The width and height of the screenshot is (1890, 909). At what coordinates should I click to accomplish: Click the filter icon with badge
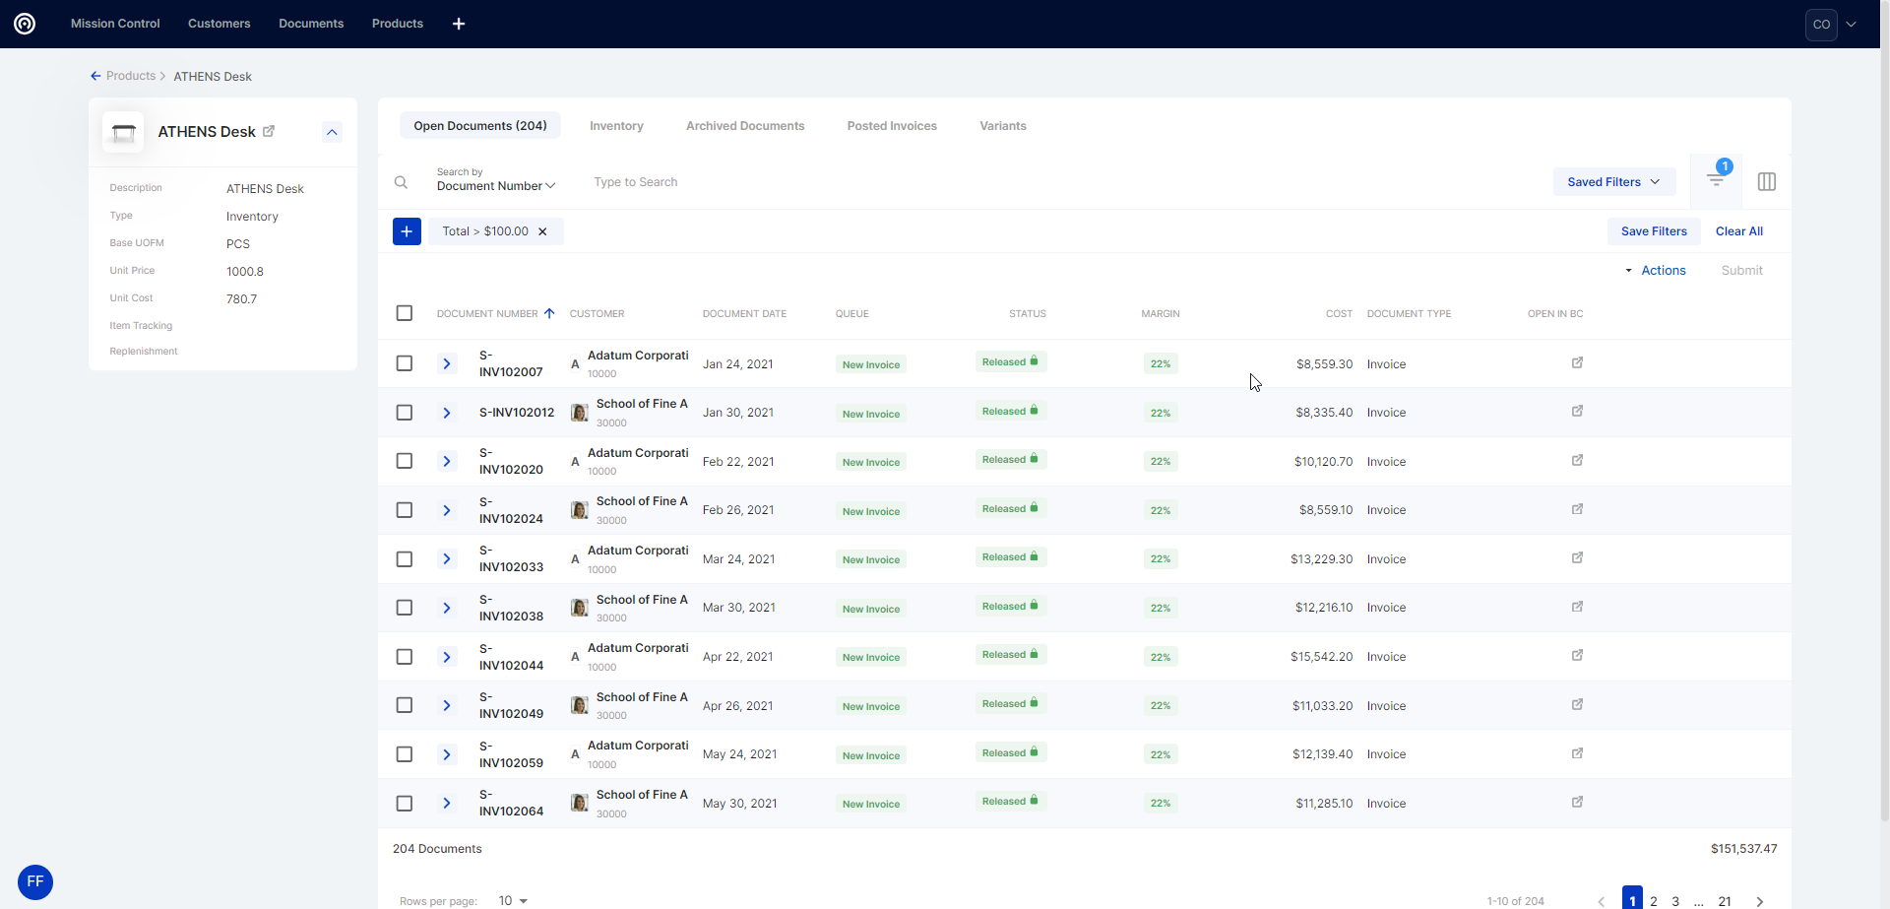(x=1716, y=181)
